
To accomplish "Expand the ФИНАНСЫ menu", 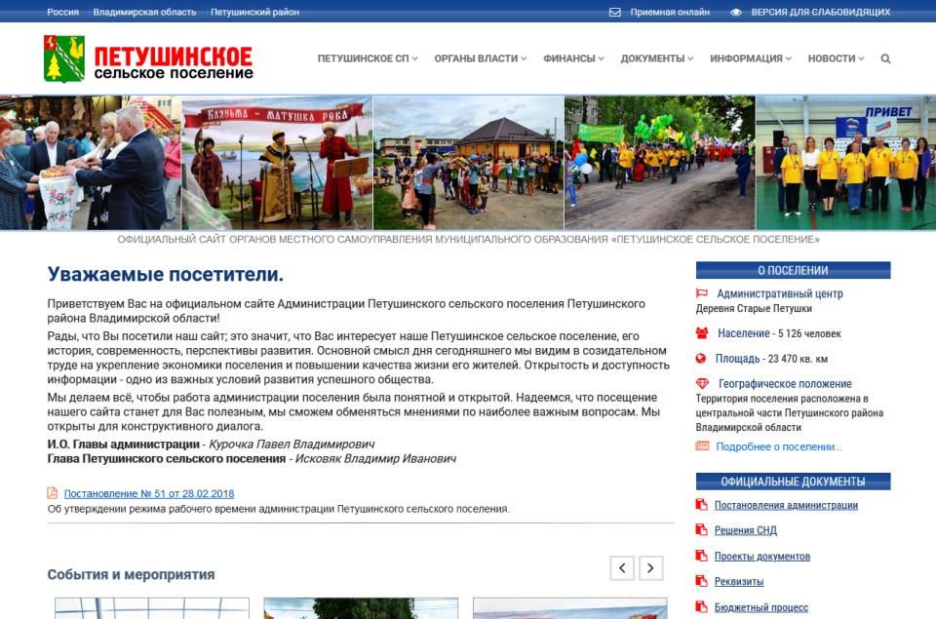I will click(573, 58).
